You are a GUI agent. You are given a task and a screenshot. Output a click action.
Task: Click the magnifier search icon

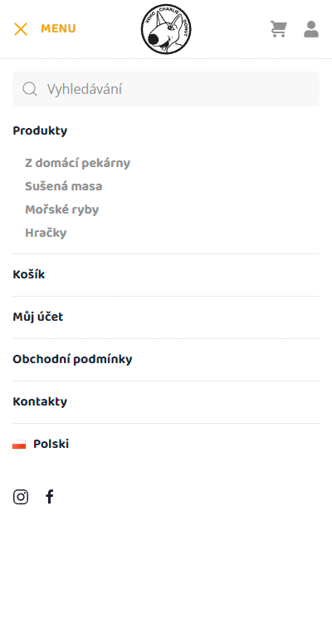[30, 89]
